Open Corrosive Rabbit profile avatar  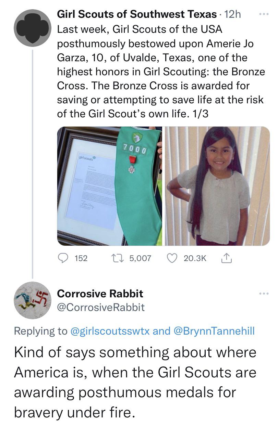(32, 300)
